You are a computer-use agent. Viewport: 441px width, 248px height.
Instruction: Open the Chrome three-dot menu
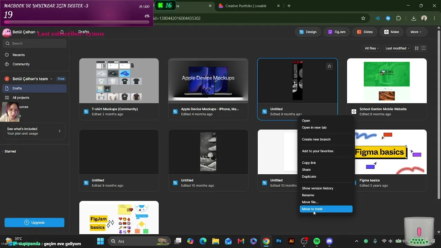434,18
